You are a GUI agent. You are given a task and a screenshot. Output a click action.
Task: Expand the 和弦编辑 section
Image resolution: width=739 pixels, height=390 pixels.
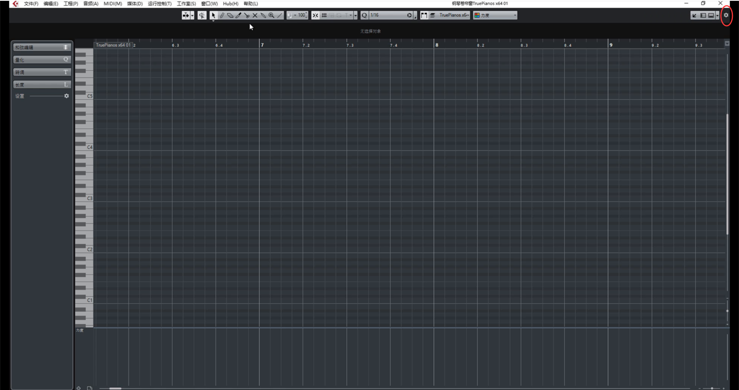(42, 47)
